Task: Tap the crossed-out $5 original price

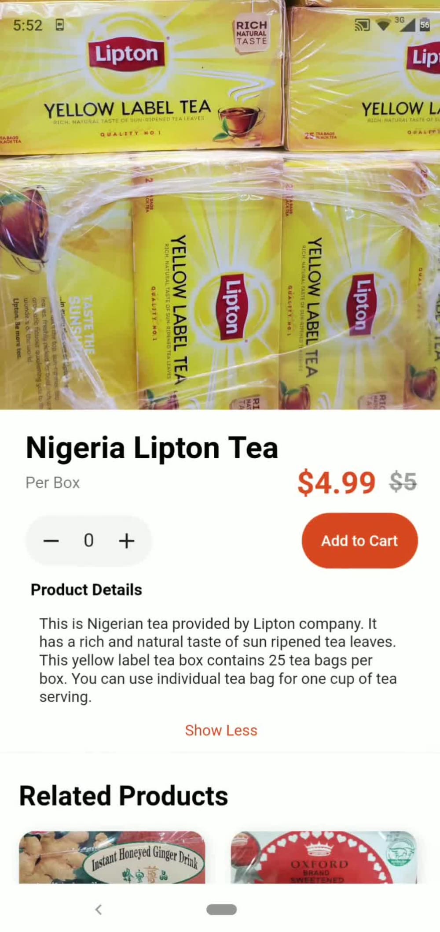Action: click(403, 482)
